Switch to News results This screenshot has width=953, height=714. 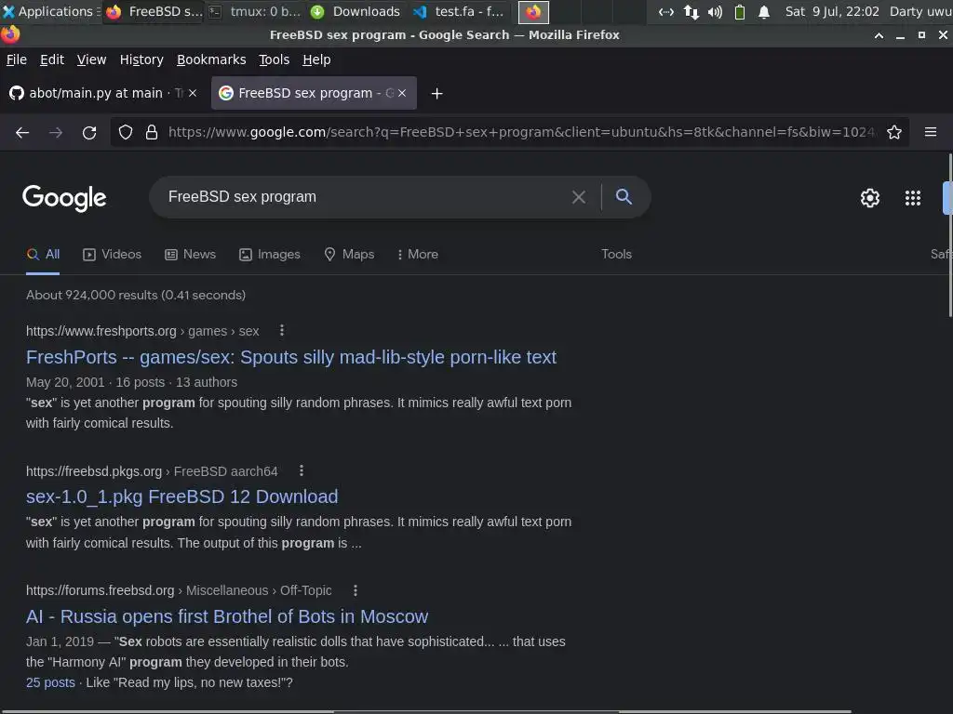190,255
